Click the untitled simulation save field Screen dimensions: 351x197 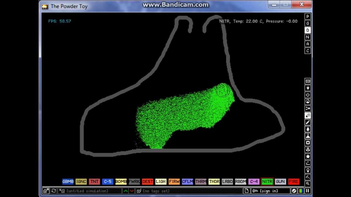click(x=90, y=191)
